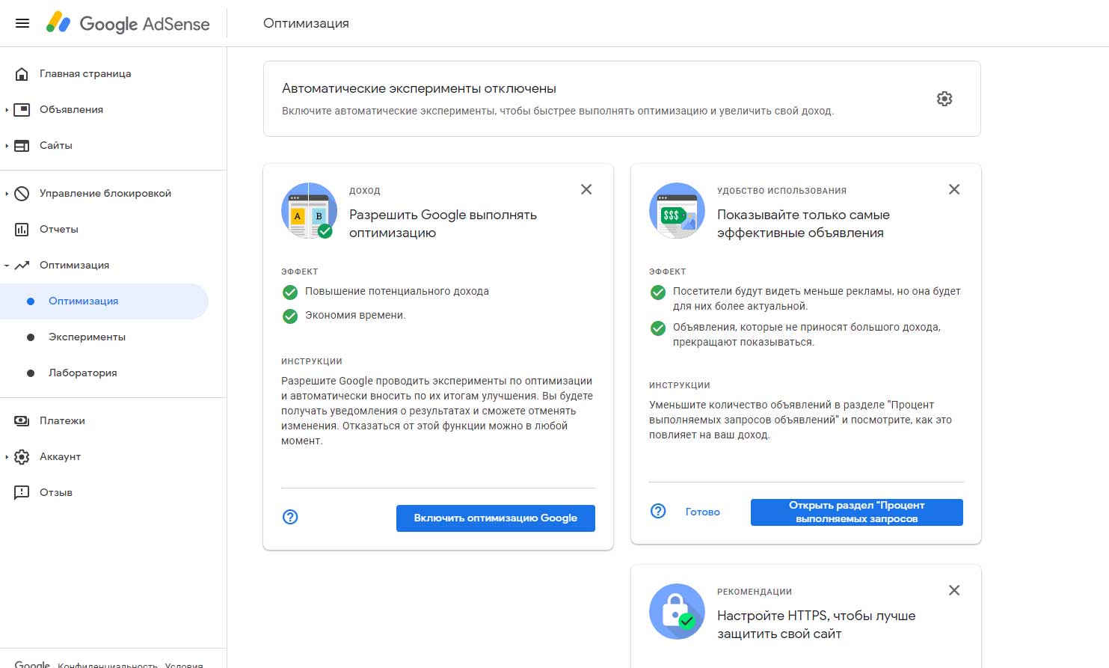Click the feedback icon beside Отзыв
Viewport: 1109px width, 668px height.
pyautogui.click(x=22, y=492)
